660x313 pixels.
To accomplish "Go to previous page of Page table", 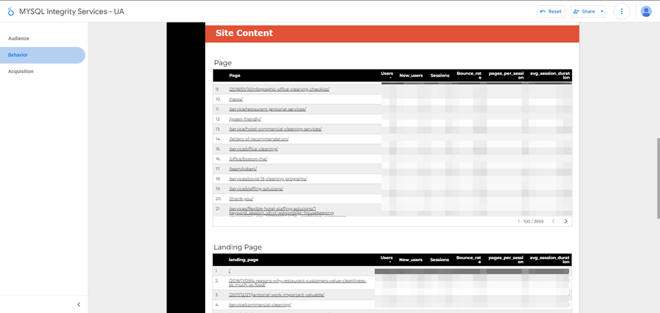I will coord(553,221).
